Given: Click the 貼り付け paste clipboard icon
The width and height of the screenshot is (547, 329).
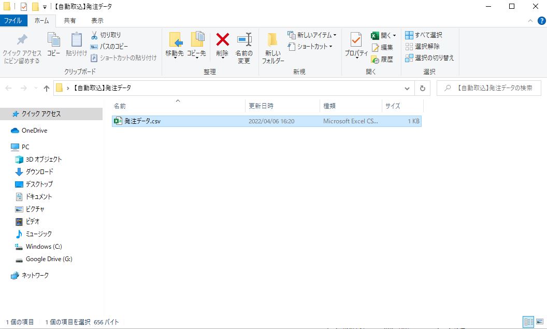Looking at the screenshot, I should (x=77, y=40).
